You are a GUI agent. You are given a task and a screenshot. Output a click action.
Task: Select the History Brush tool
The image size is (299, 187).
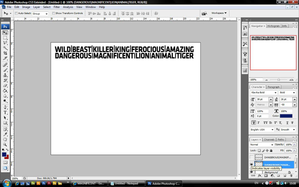pos(5,80)
